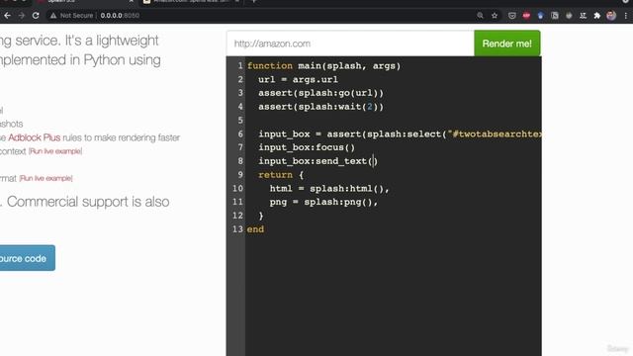The image size is (633, 356).
Task: Click the 'function' keyword on line 1
Action: tap(270, 66)
